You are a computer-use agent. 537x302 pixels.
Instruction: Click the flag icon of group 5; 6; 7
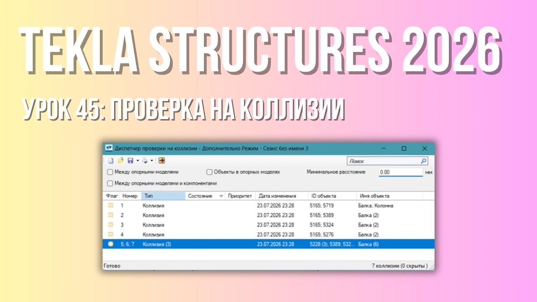pyautogui.click(x=111, y=244)
